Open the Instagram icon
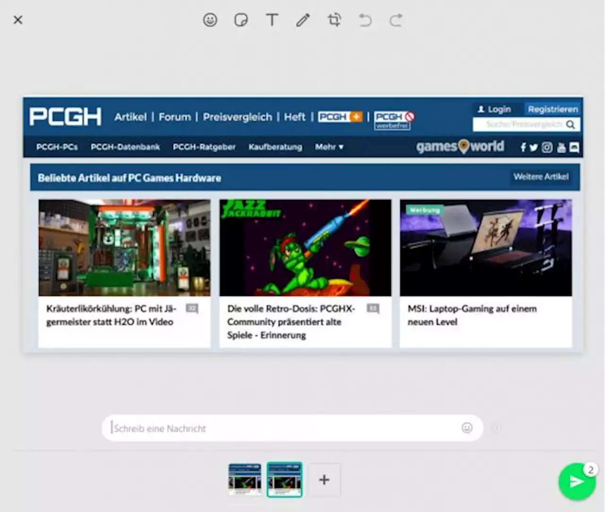The width and height of the screenshot is (605, 512). 547,148
